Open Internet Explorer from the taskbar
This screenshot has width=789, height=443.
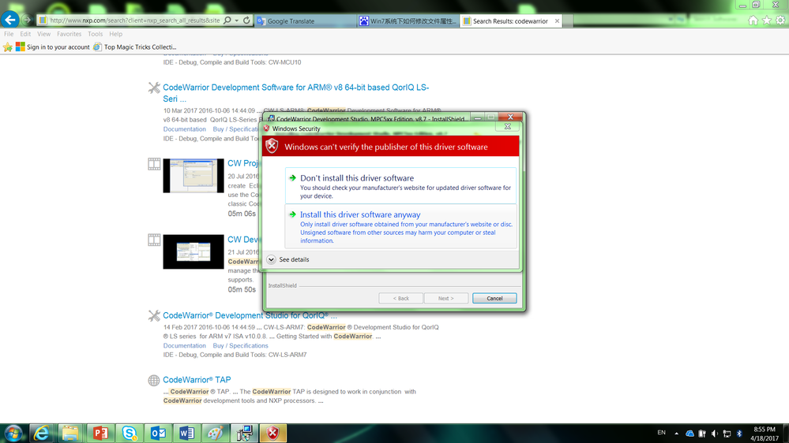pyautogui.click(x=41, y=433)
